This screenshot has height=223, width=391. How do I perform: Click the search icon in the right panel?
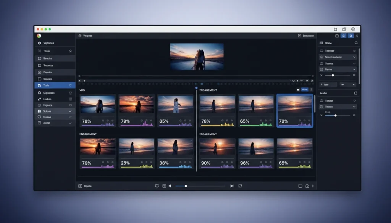pos(356,43)
